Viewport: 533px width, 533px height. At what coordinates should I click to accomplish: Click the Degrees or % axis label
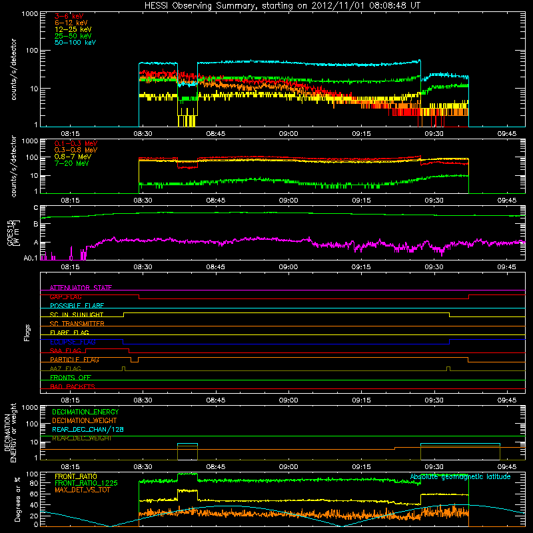(x=17, y=499)
